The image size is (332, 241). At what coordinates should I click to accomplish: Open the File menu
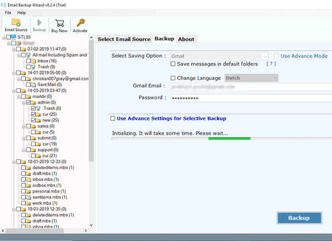click(8, 12)
